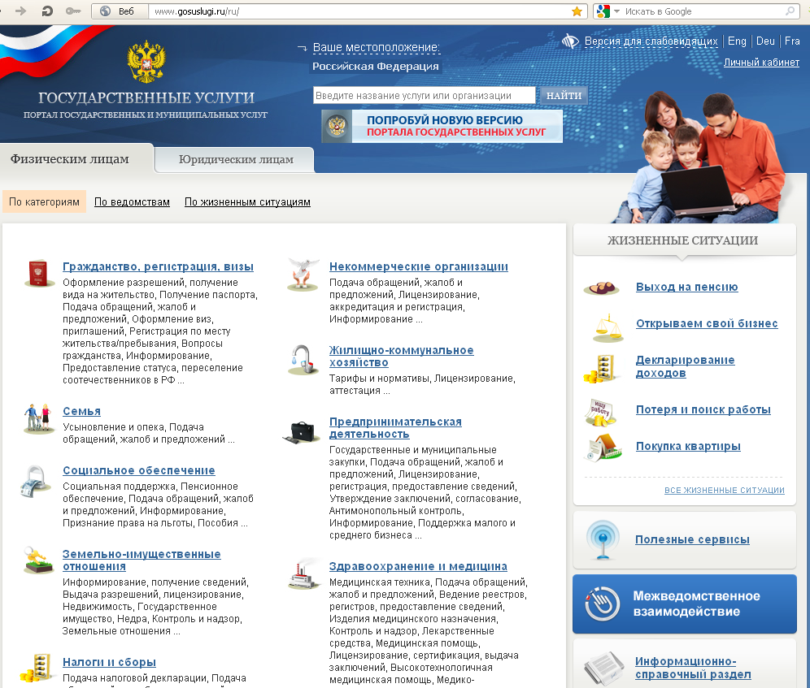Screen dimensions: 810x688
Task: Open the Выход на пенсию link
Action: tap(686, 287)
